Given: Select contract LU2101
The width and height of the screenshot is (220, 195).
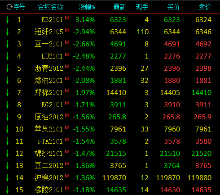Looking at the screenshot, I should pyautogui.click(x=52, y=56).
